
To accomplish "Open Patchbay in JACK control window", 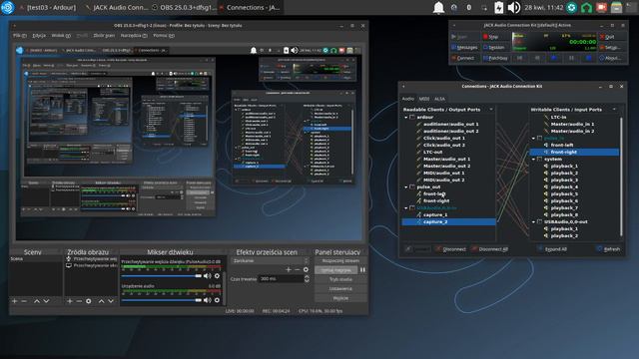I will 495,58.
